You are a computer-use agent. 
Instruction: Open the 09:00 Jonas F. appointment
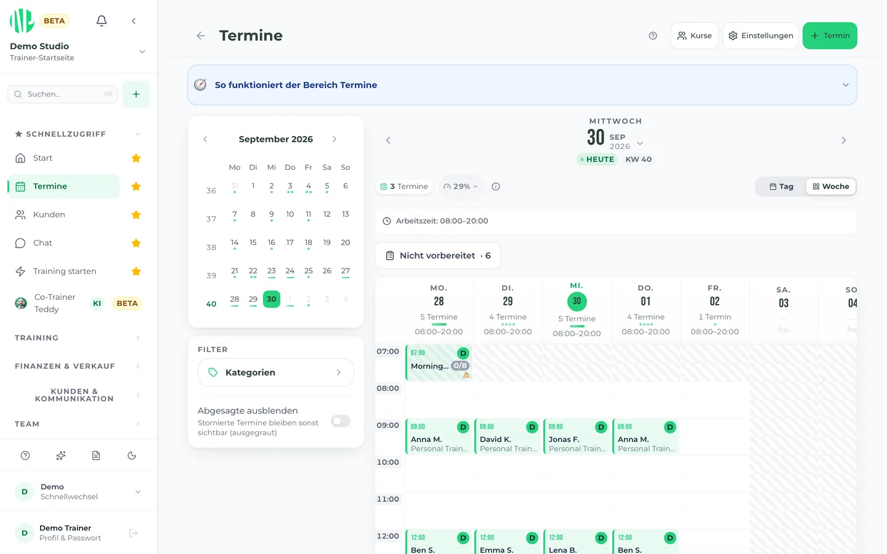(577, 436)
